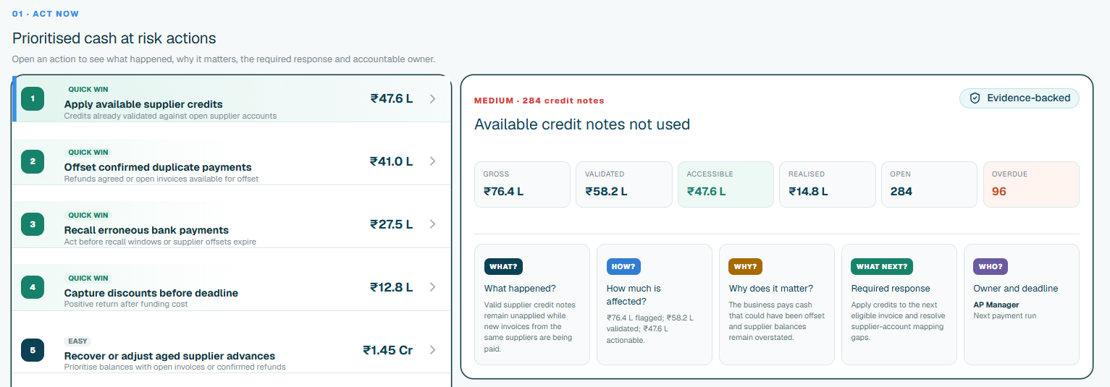Click the shield icon in Evidence-backed badge
The image size is (1110, 387).
[975, 98]
